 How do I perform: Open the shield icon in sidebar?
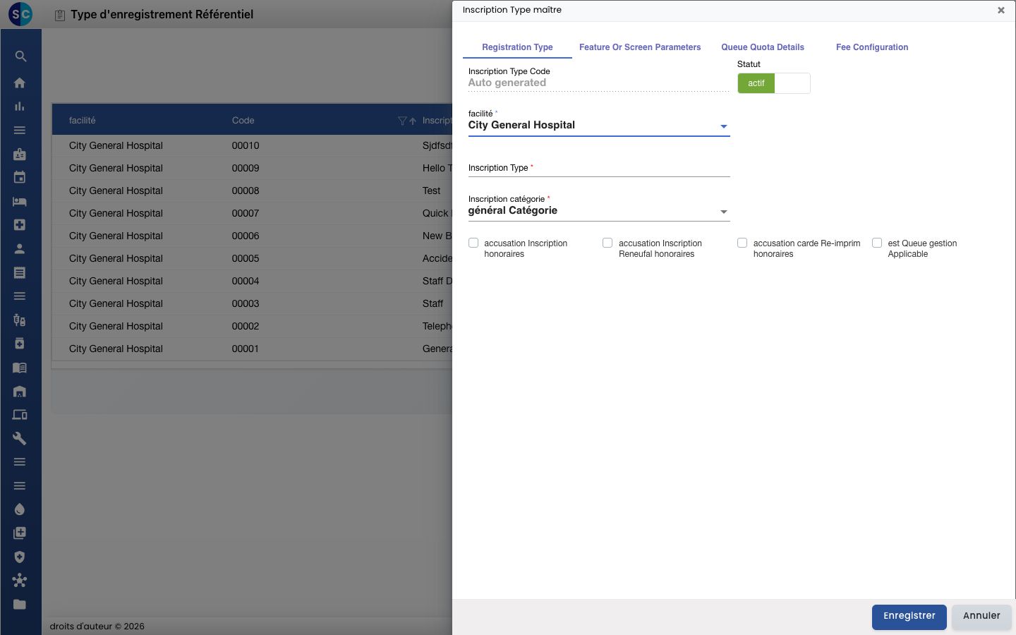click(20, 557)
